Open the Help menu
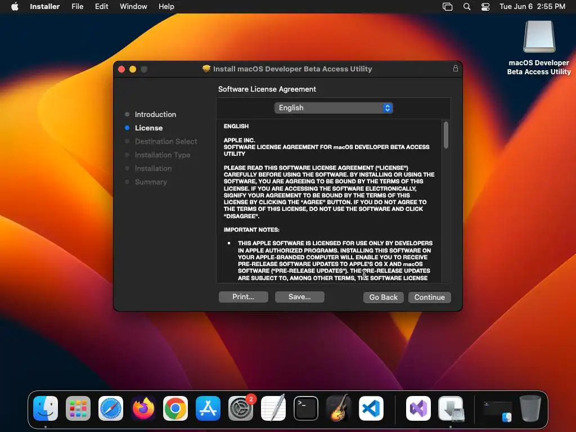Image resolution: width=576 pixels, height=432 pixels. click(x=166, y=6)
